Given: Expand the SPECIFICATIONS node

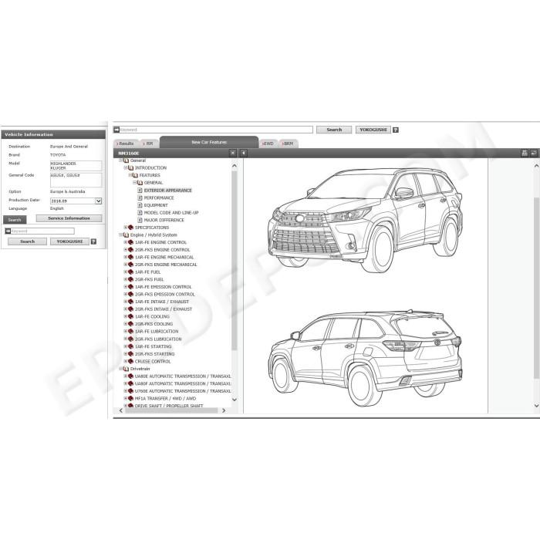Looking at the screenshot, I should [x=125, y=228].
